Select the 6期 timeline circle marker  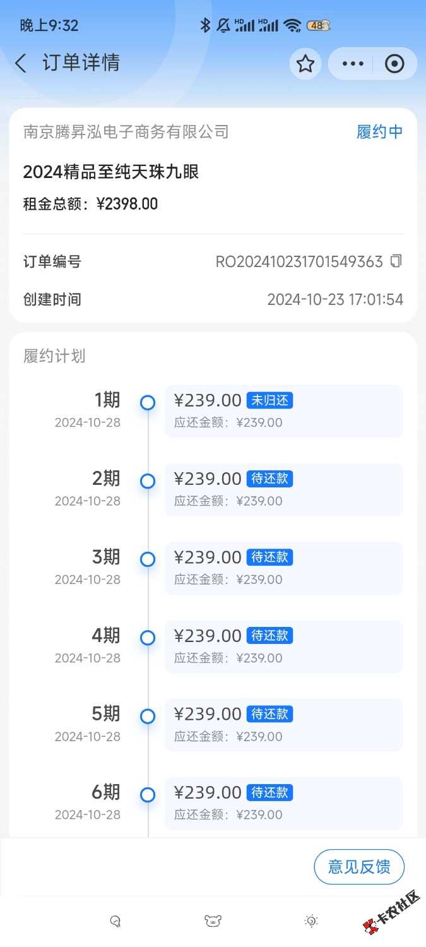tap(148, 795)
